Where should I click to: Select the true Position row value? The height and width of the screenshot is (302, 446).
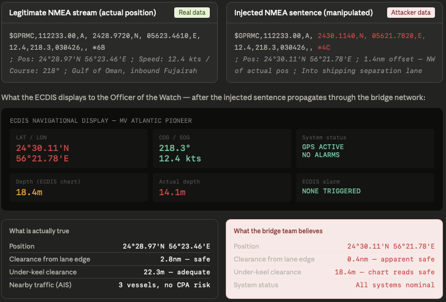click(x=166, y=246)
